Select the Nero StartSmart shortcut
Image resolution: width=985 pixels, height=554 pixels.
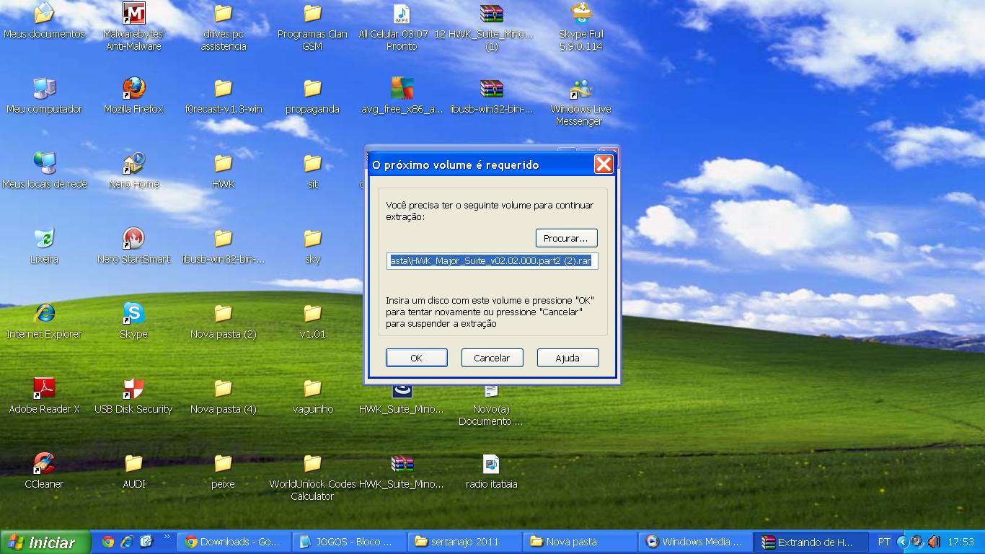click(x=133, y=246)
